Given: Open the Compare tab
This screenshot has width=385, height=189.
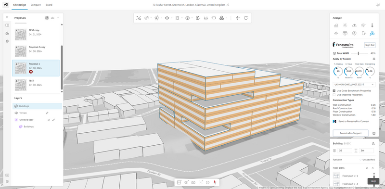Looking at the screenshot, I should [36, 5].
